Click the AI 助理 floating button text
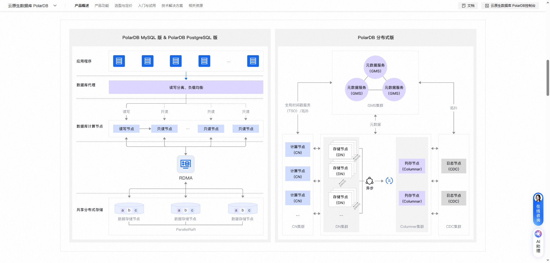The height and width of the screenshot is (263, 550). [538, 246]
